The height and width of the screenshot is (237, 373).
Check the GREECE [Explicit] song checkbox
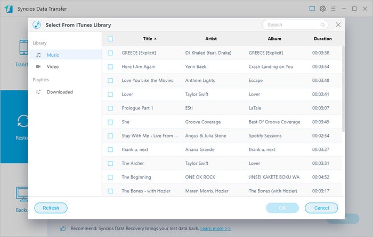(110, 53)
